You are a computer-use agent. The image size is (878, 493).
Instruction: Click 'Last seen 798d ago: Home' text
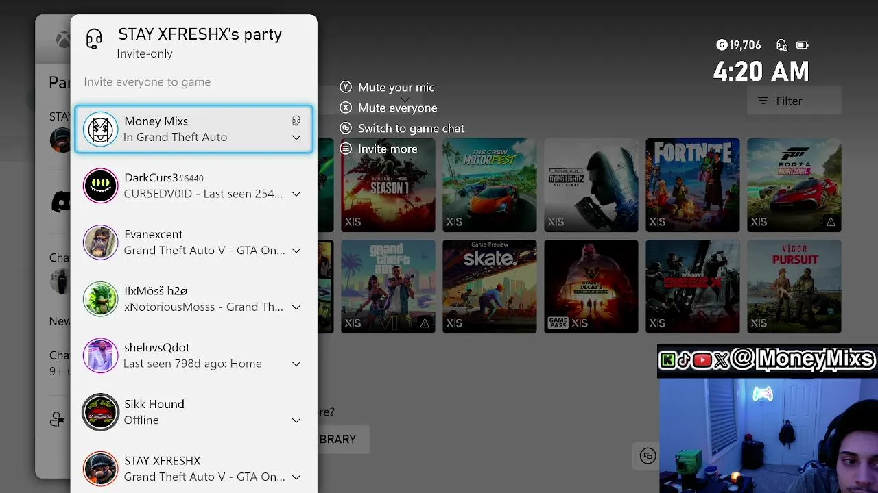click(193, 364)
